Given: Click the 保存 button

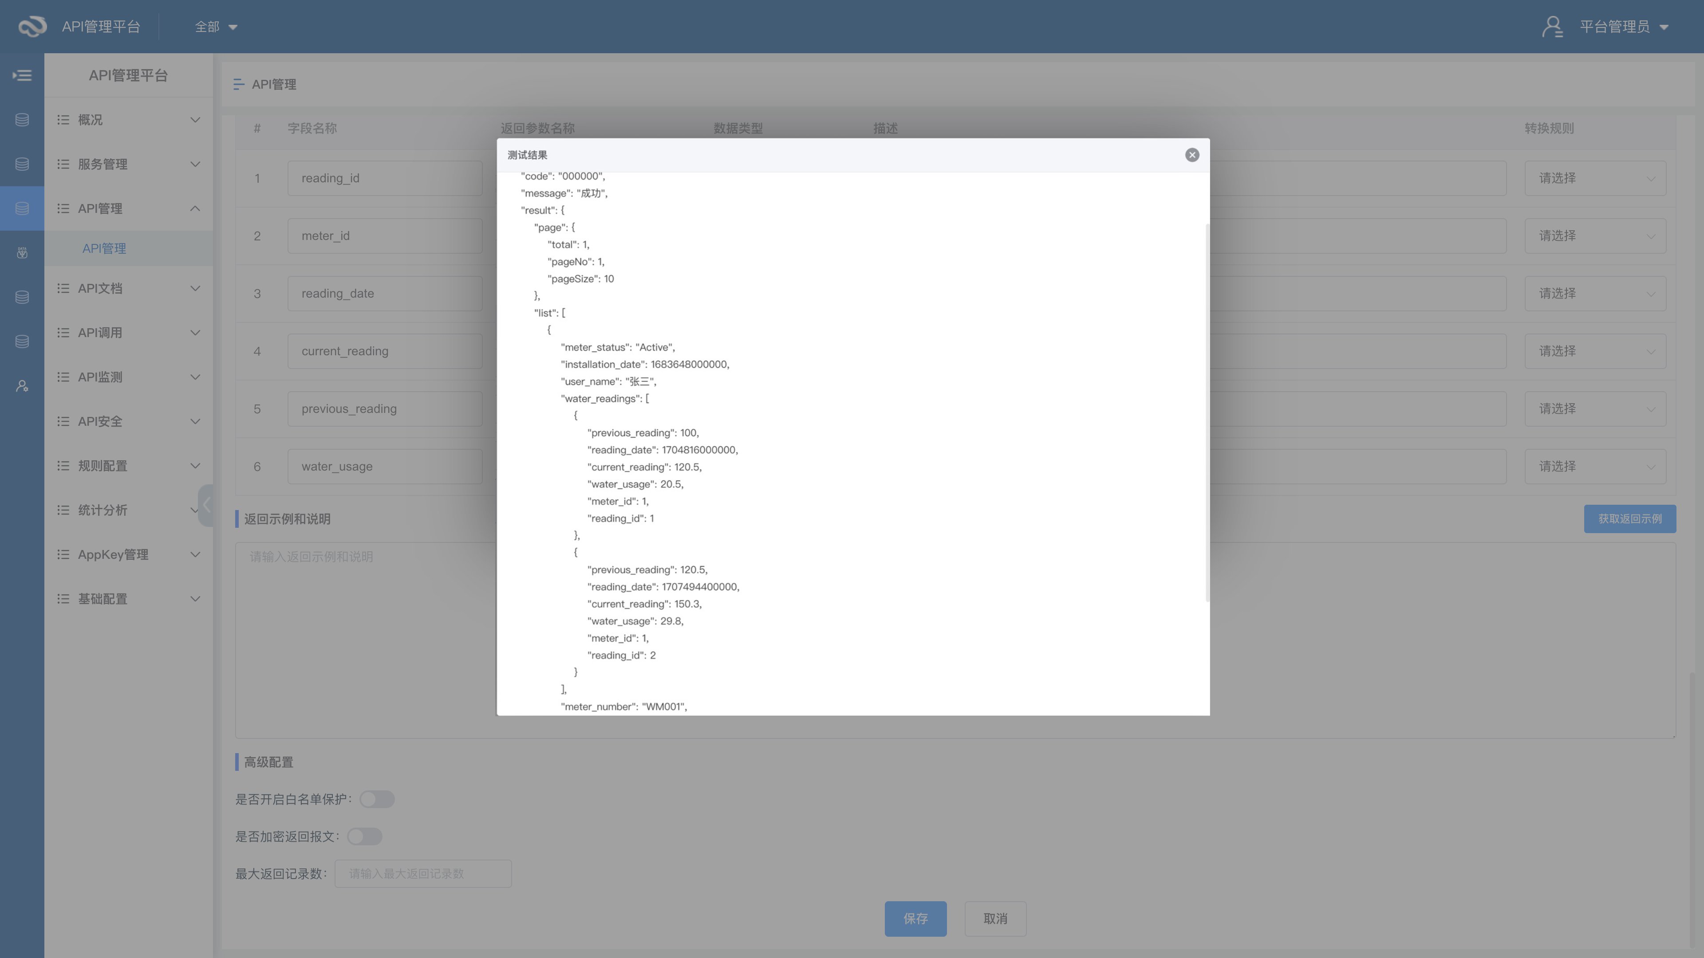Looking at the screenshot, I should click(915, 919).
